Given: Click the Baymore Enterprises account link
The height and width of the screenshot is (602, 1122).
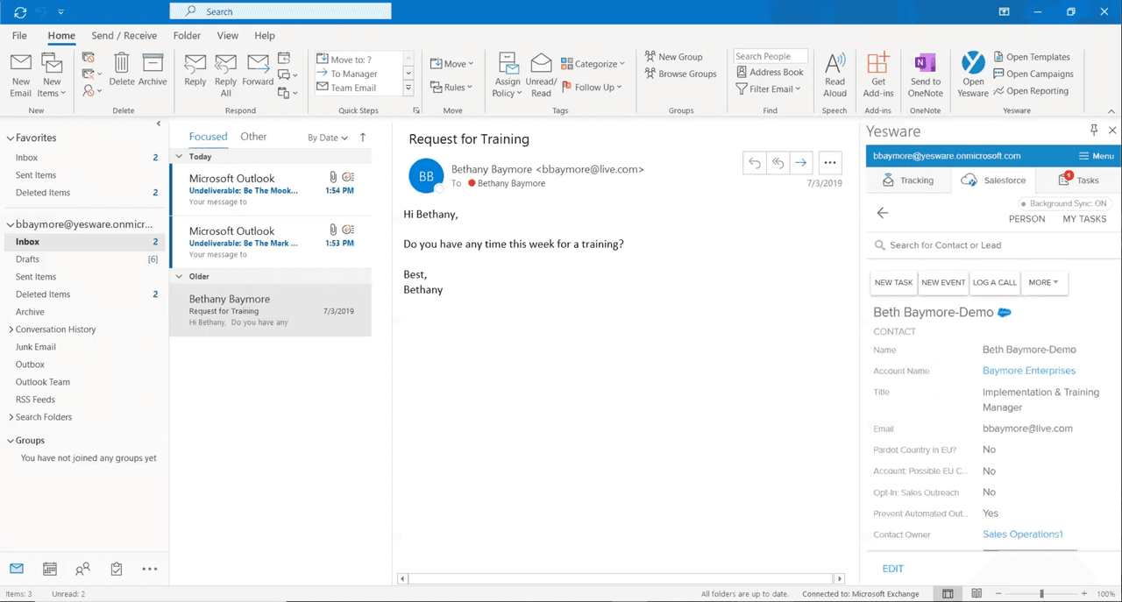Looking at the screenshot, I should 1028,370.
